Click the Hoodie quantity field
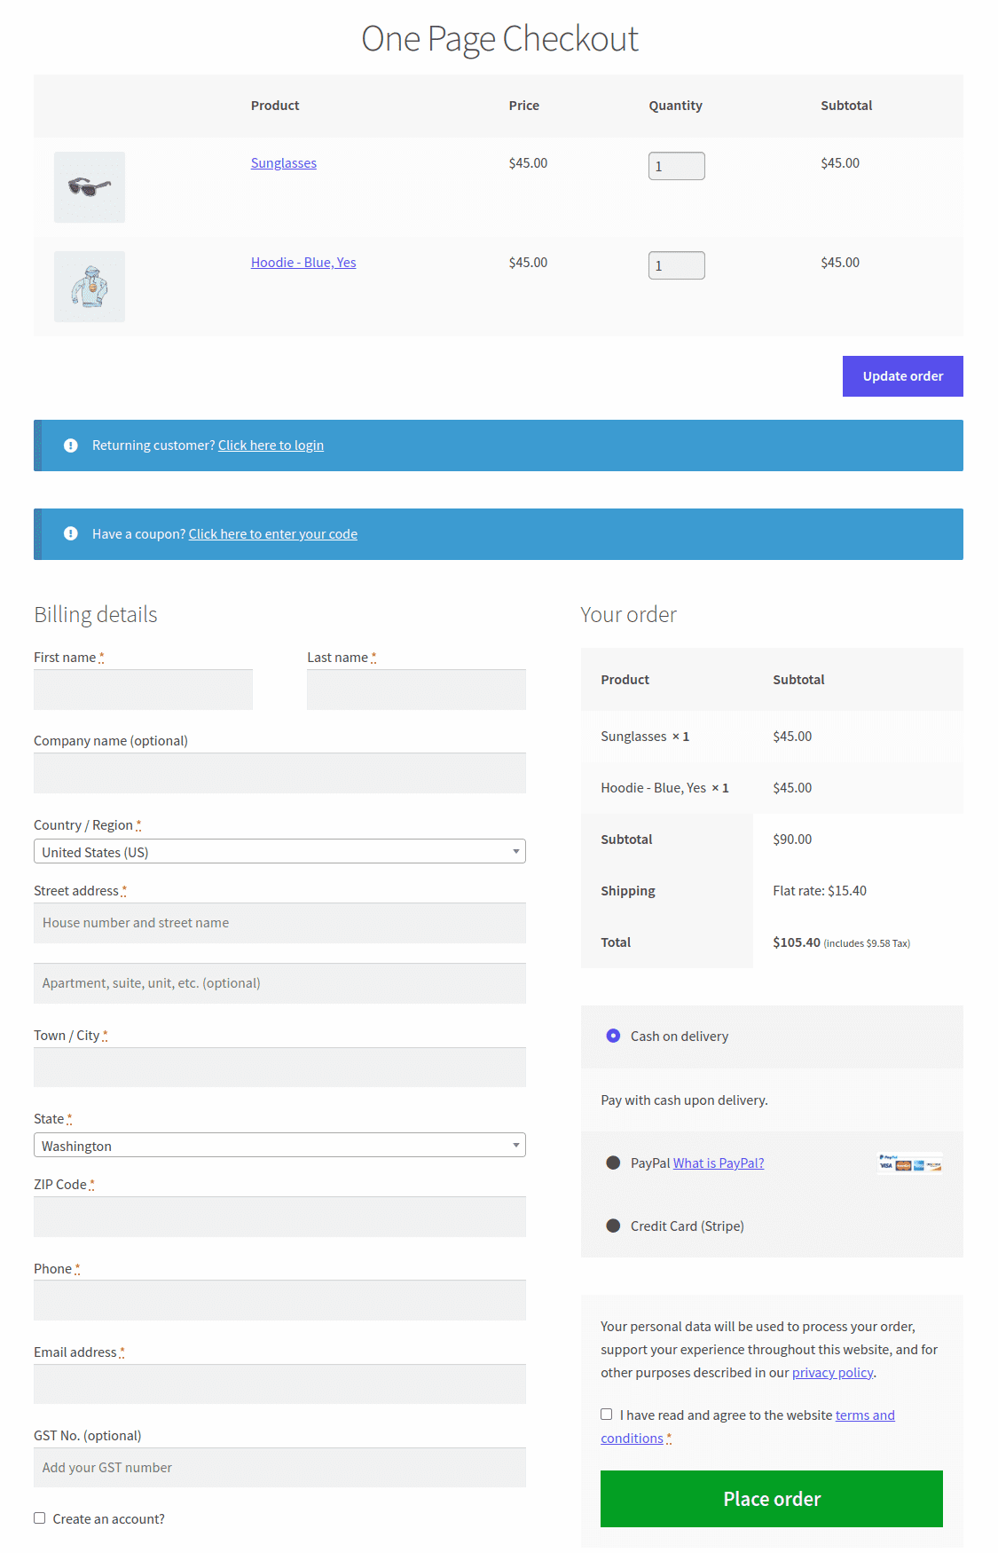The width and height of the screenshot is (998, 1553). tap(677, 265)
